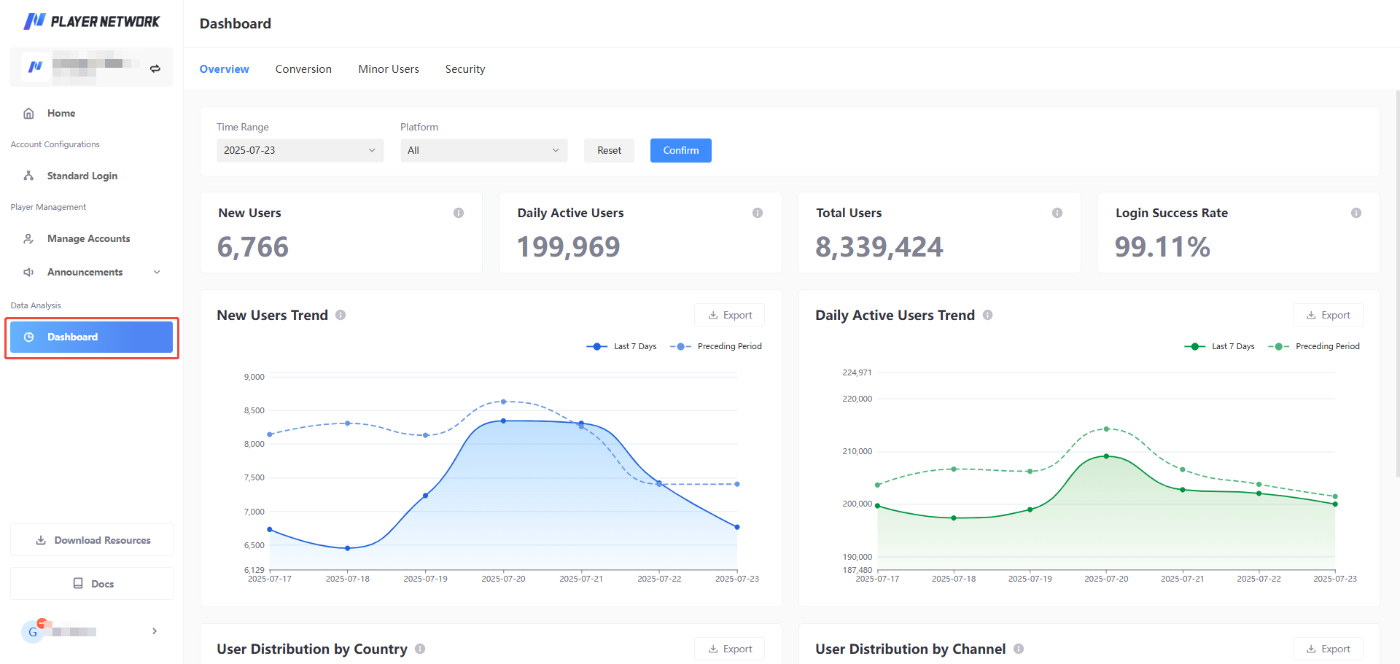
Task: Expand the Announcements submenu chevron
Action: point(157,272)
